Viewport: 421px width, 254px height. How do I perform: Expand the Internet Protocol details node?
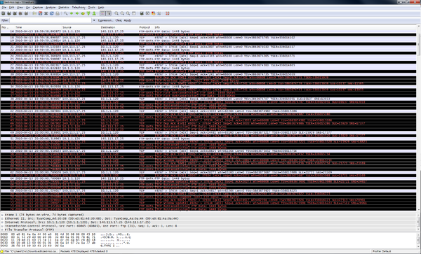tap(2, 222)
